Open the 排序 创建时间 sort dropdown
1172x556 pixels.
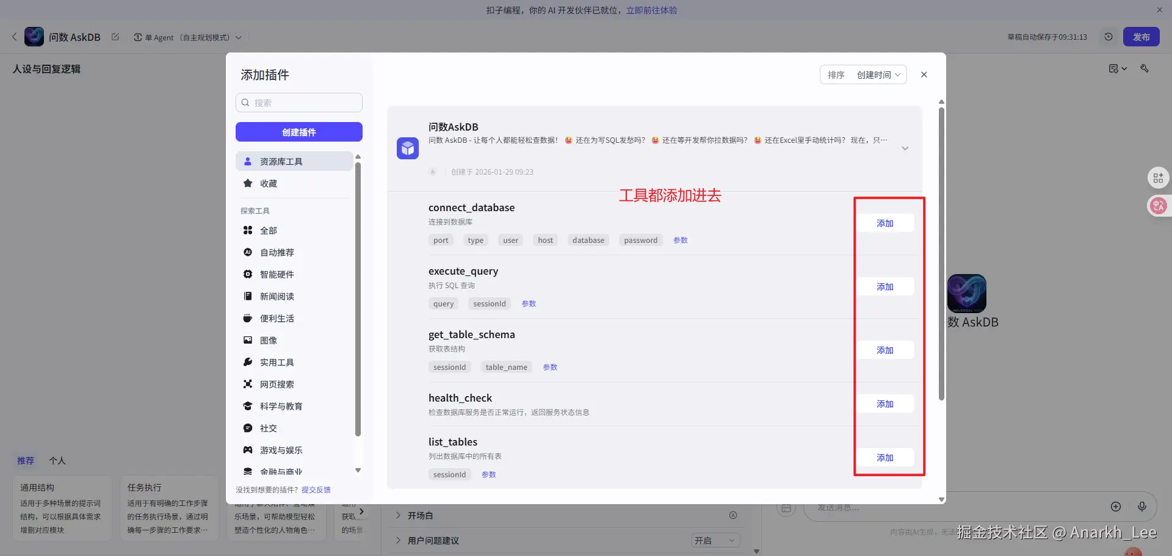pyautogui.click(x=863, y=74)
